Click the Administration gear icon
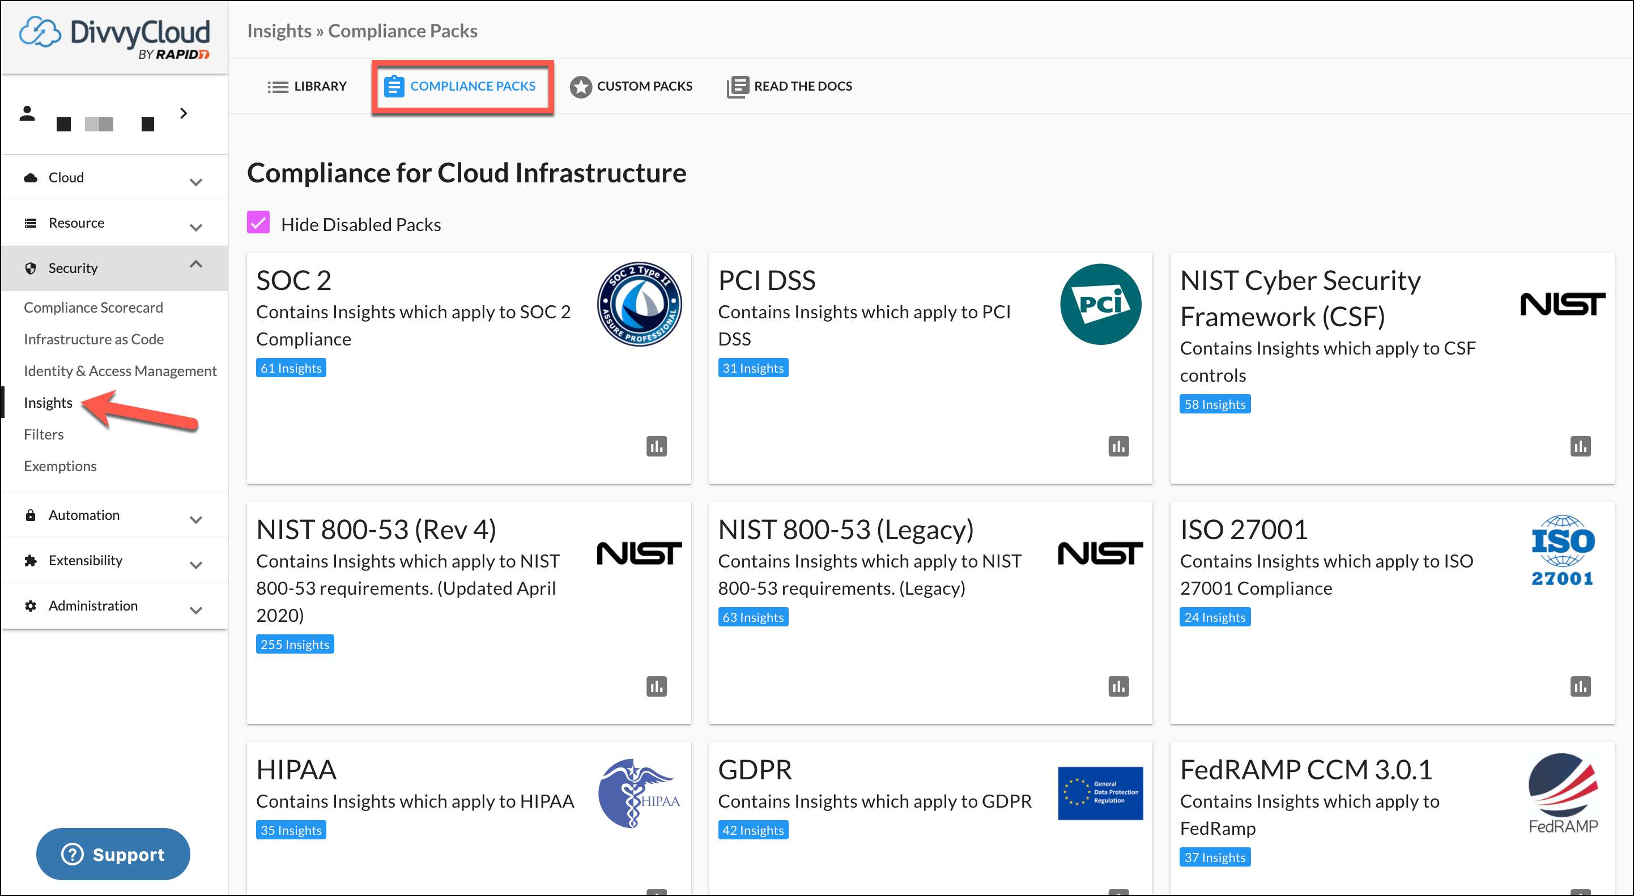 point(31,605)
